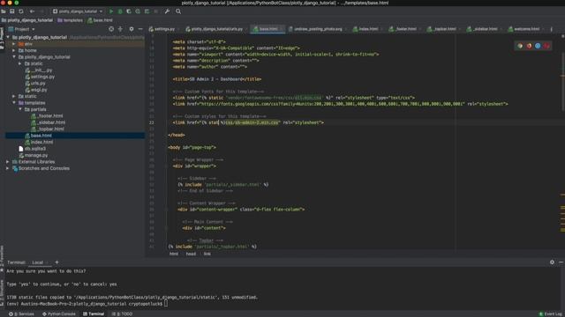Switch to the plotly_django_tutorial/urls.py tab

coord(215,29)
